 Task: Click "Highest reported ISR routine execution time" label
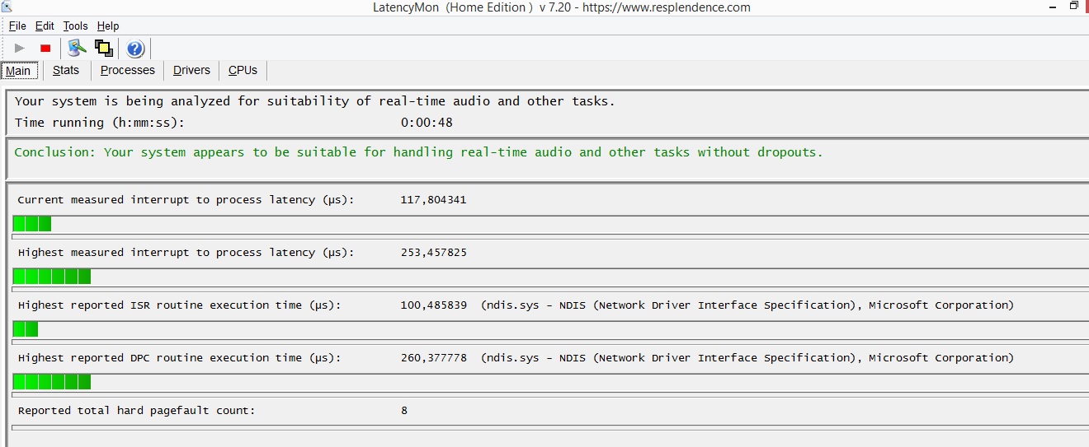[179, 305]
